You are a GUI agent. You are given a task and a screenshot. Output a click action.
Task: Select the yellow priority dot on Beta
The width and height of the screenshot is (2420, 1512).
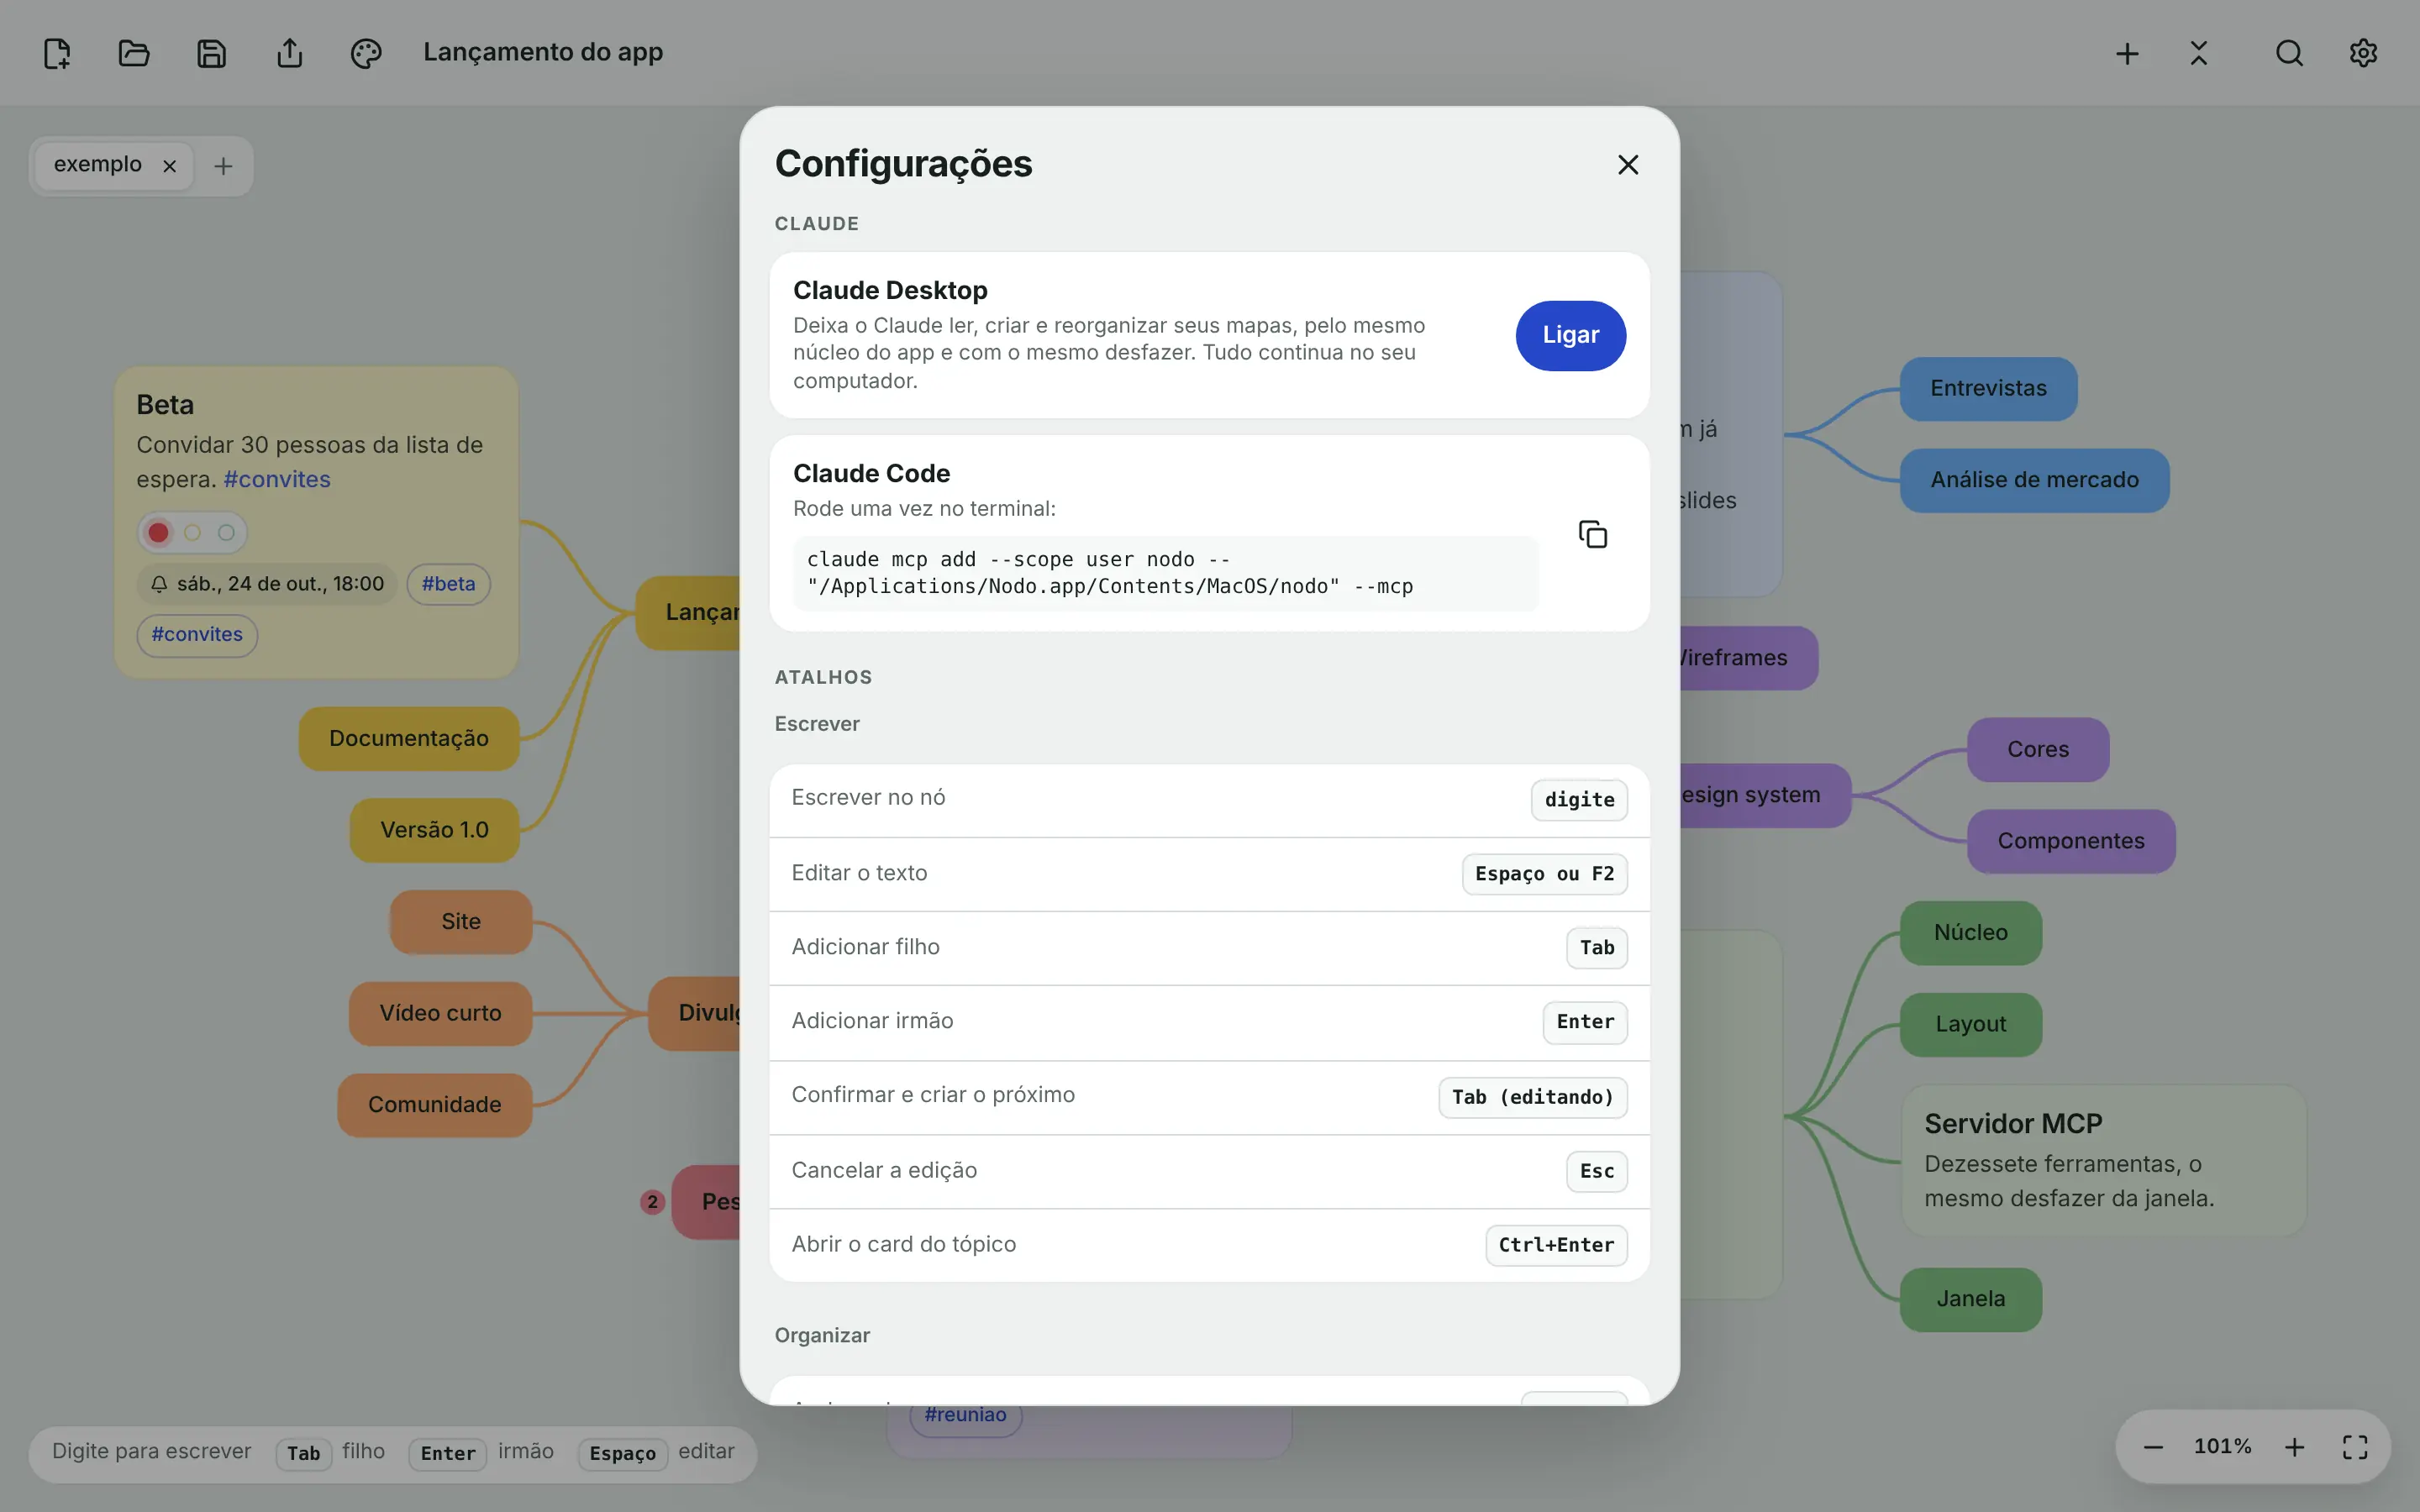[192, 532]
